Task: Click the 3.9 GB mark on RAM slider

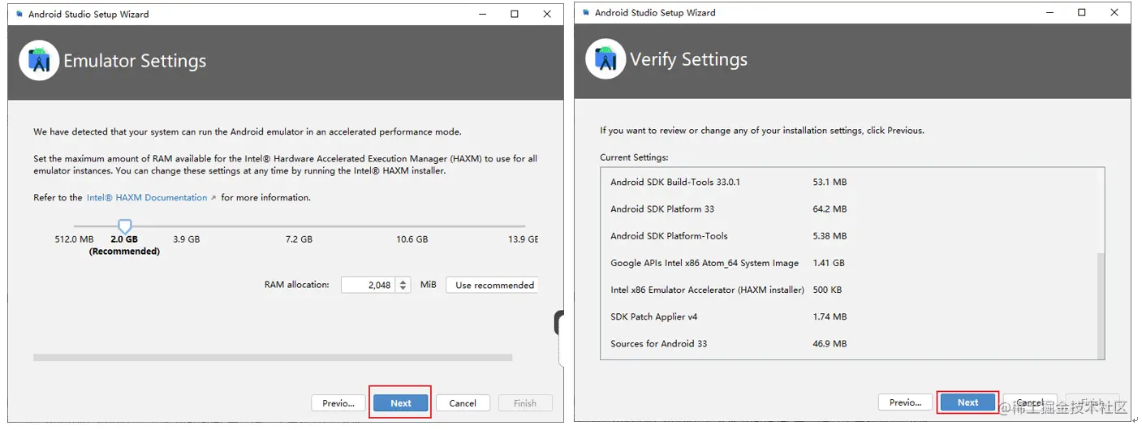Action: [x=187, y=239]
